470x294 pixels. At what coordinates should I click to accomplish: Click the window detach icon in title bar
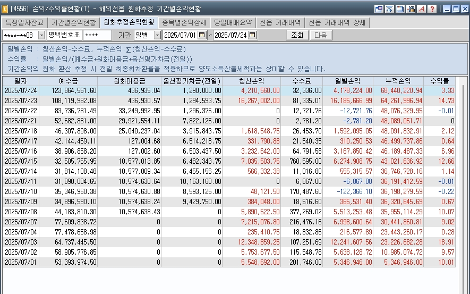(x=379, y=9)
